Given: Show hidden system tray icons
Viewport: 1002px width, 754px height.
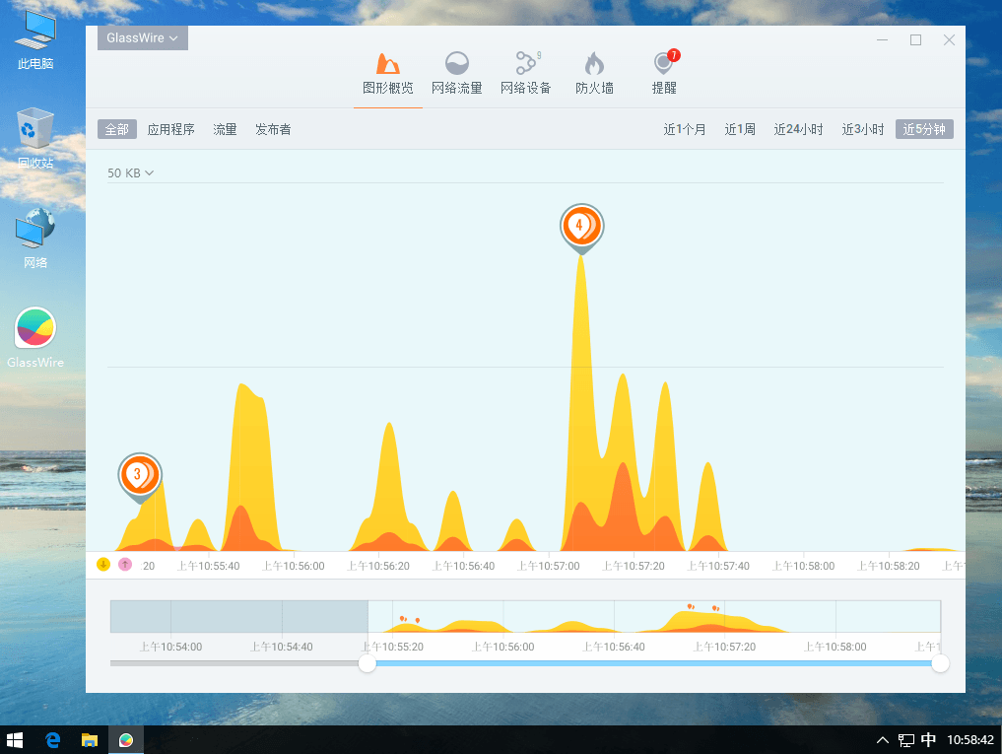Looking at the screenshot, I should (883, 740).
